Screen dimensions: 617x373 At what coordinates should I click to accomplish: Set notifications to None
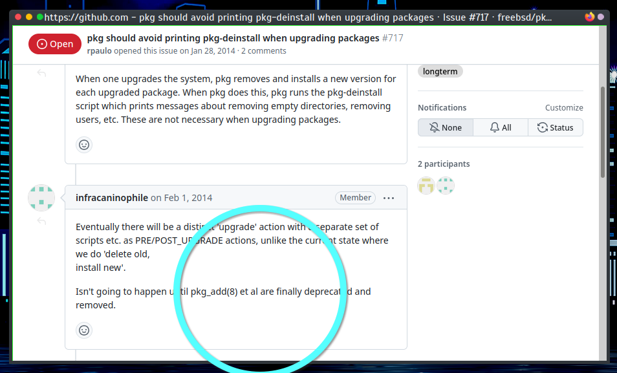point(445,127)
